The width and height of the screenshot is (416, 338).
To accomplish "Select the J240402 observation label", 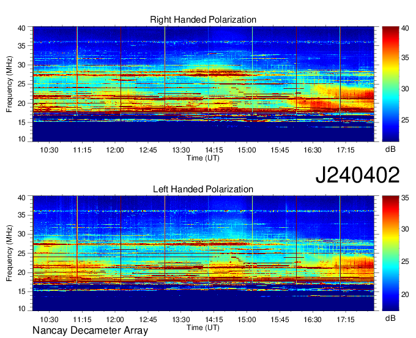I will click(357, 175).
